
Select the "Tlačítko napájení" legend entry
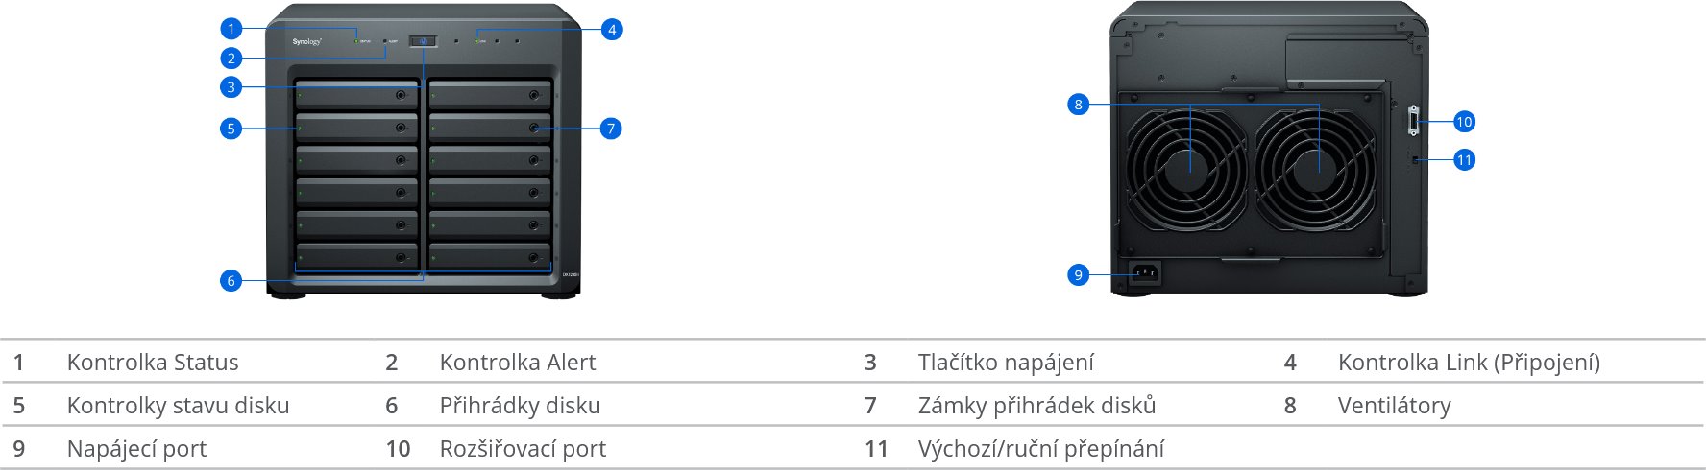tap(1006, 363)
